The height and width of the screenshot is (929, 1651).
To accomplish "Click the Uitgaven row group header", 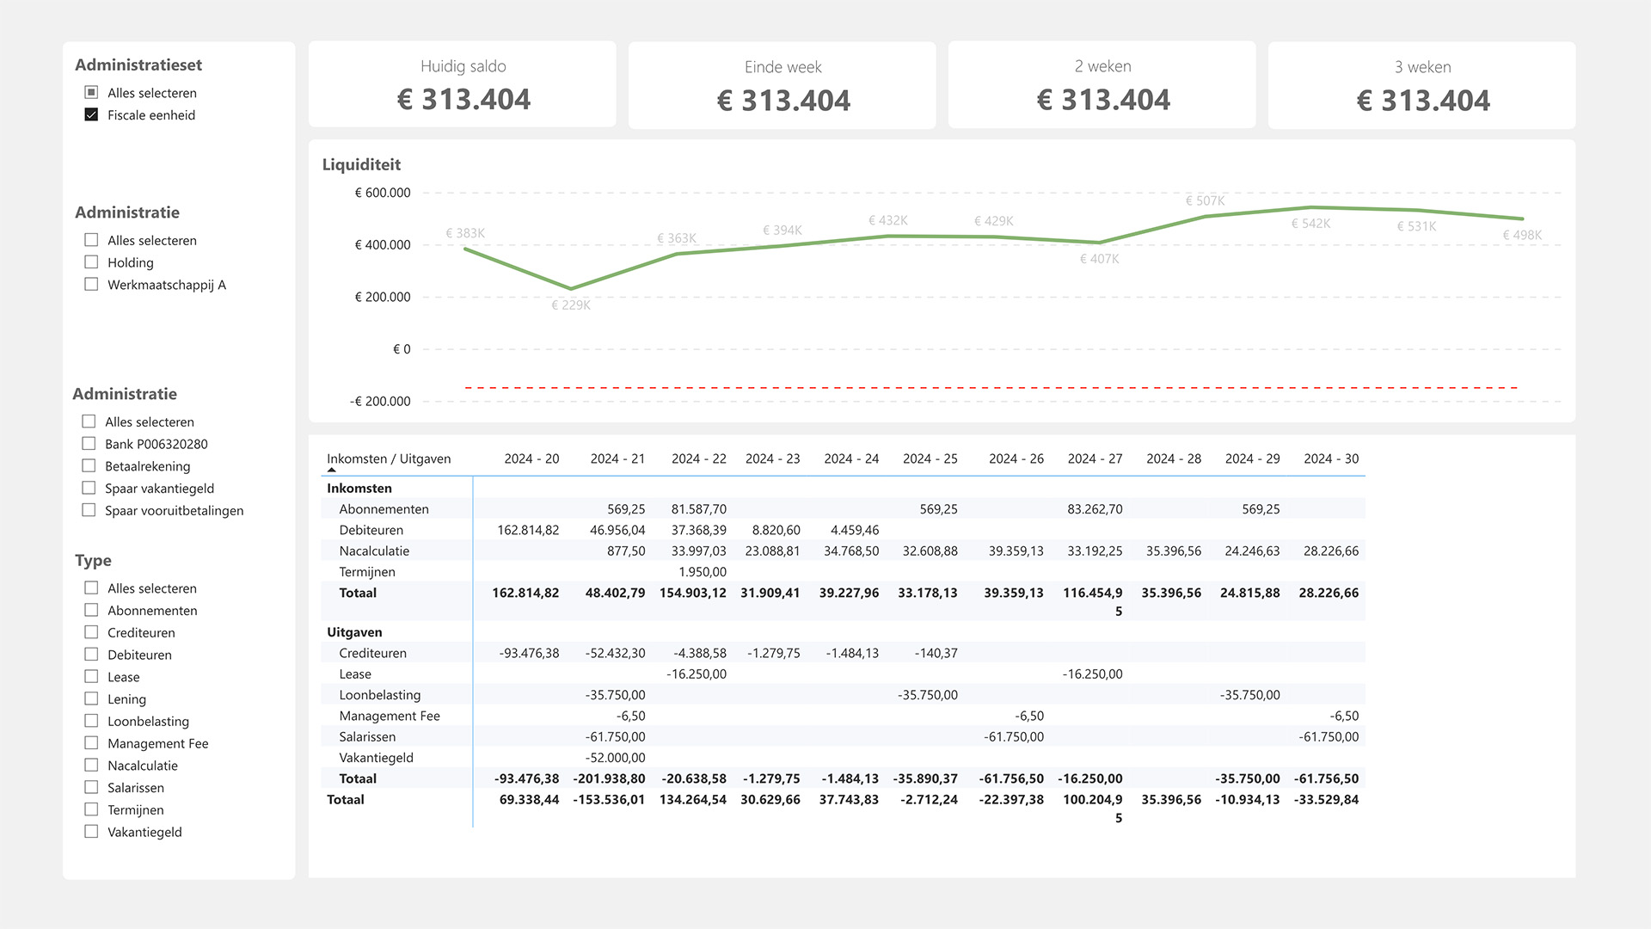I will pos(354,632).
